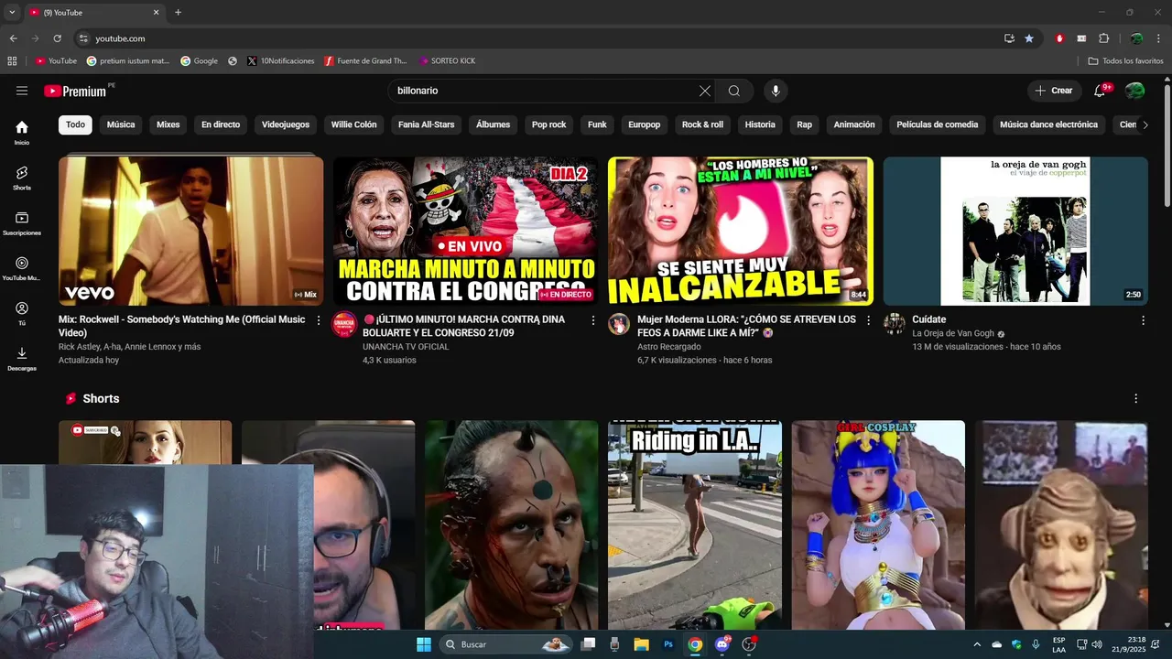Start voice search with the microphone
Screen dimensions: 1172x659
coord(776,91)
